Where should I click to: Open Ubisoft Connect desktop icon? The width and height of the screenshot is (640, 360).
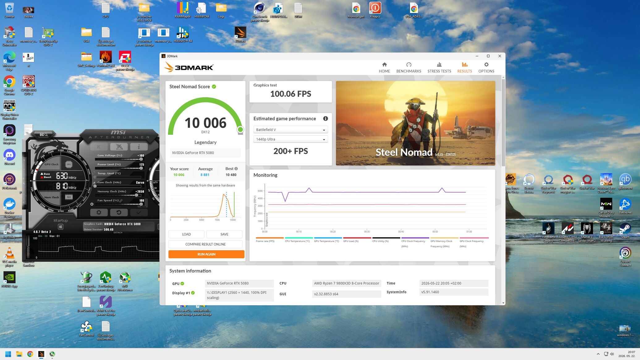click(x=625, y=257)
